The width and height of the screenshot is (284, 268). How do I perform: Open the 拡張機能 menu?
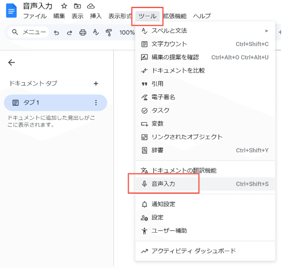click(x=175, y=16)
